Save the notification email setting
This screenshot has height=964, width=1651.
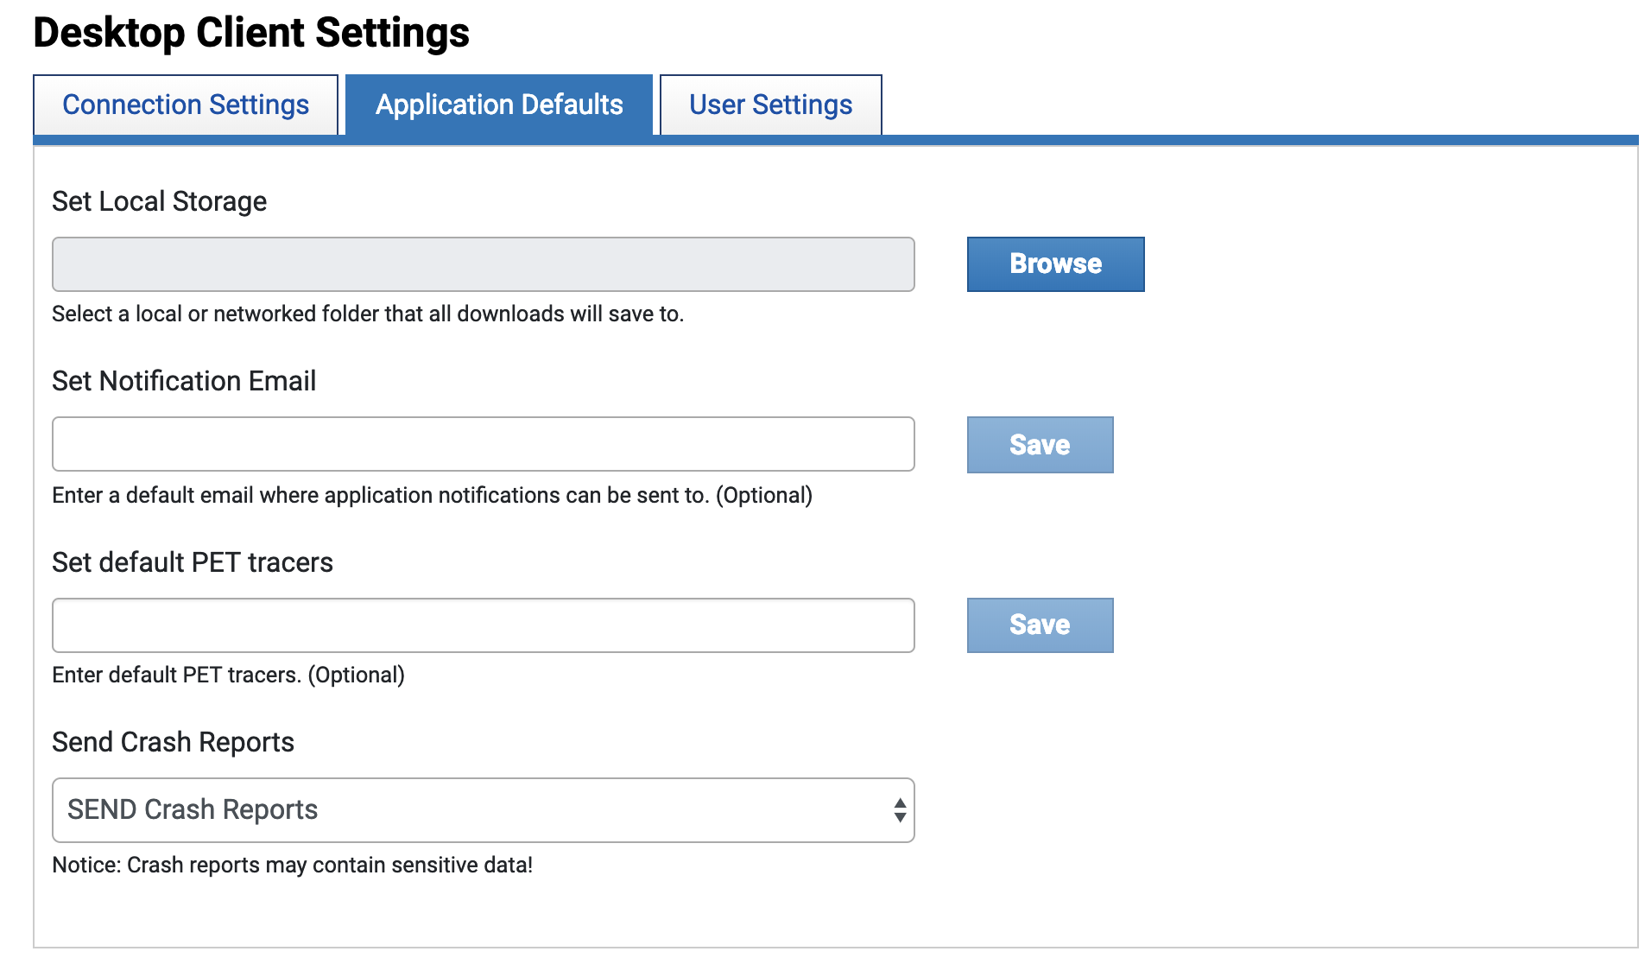pyautogui.click(x=1040, y=445)
